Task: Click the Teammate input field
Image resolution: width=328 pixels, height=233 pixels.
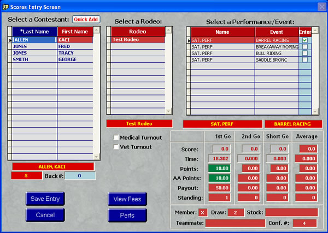Action: tap(235, 223)
